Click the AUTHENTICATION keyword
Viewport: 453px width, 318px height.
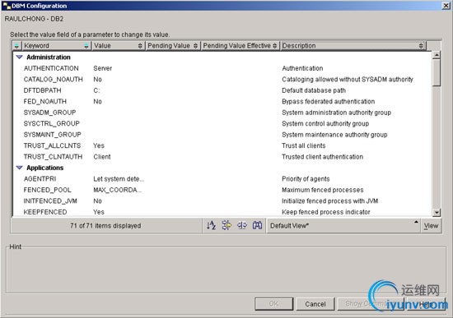click(x=51, y=68)
